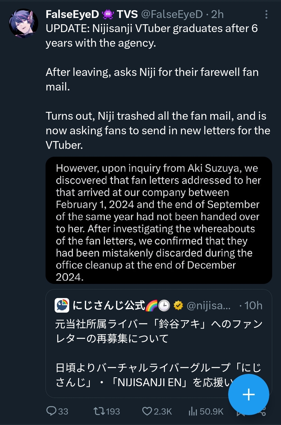Tap the FalseEyeD TVS display name
Screen dimensions: 281x425
(72, 14)
